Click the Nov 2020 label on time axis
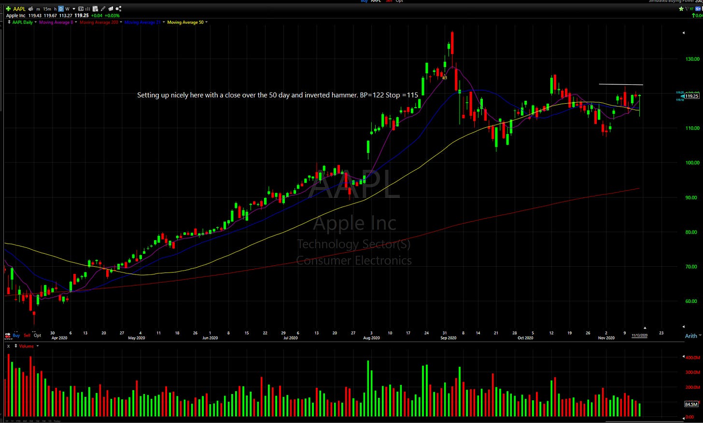This screenshot has height=423, width=703. click(x=606, y=338)
